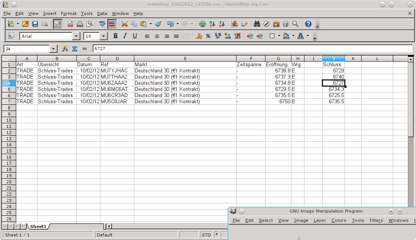Open Font Color dropdown arrow
This screenshot has width=416, height=240.
pos(308,36)
